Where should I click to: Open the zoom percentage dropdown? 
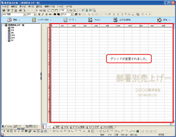[x=68, y=10]
